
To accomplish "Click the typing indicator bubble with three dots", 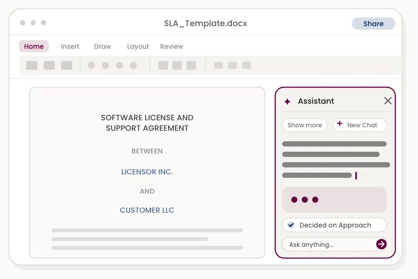I will click(x=334, y=200).
